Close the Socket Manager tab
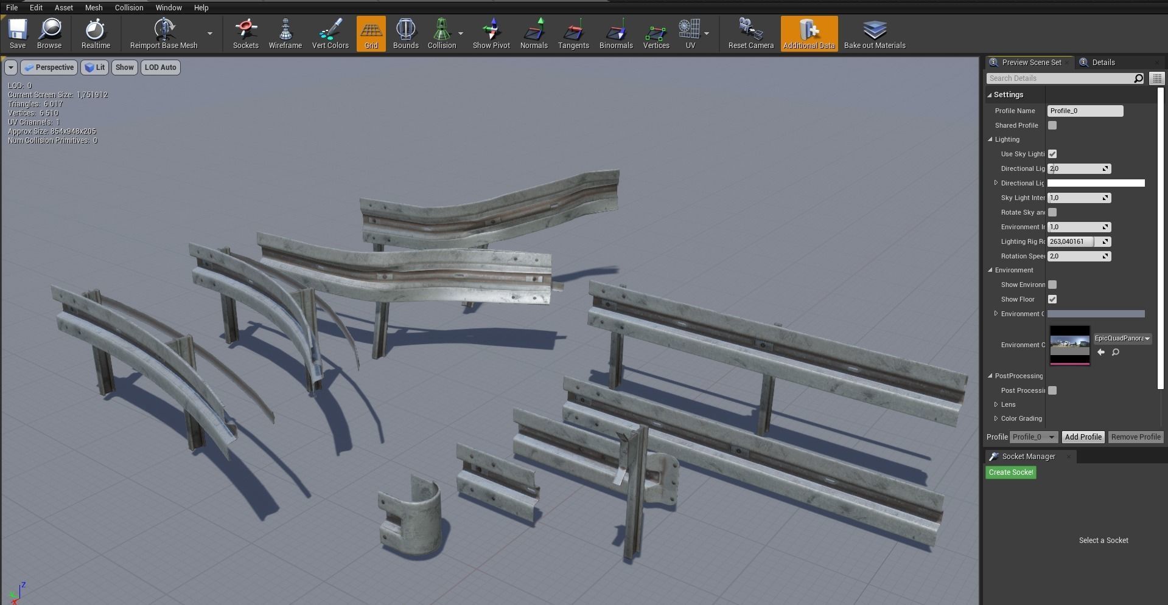The width and height of the screenshot is (1168, 605). click(x=1068, y=457)
